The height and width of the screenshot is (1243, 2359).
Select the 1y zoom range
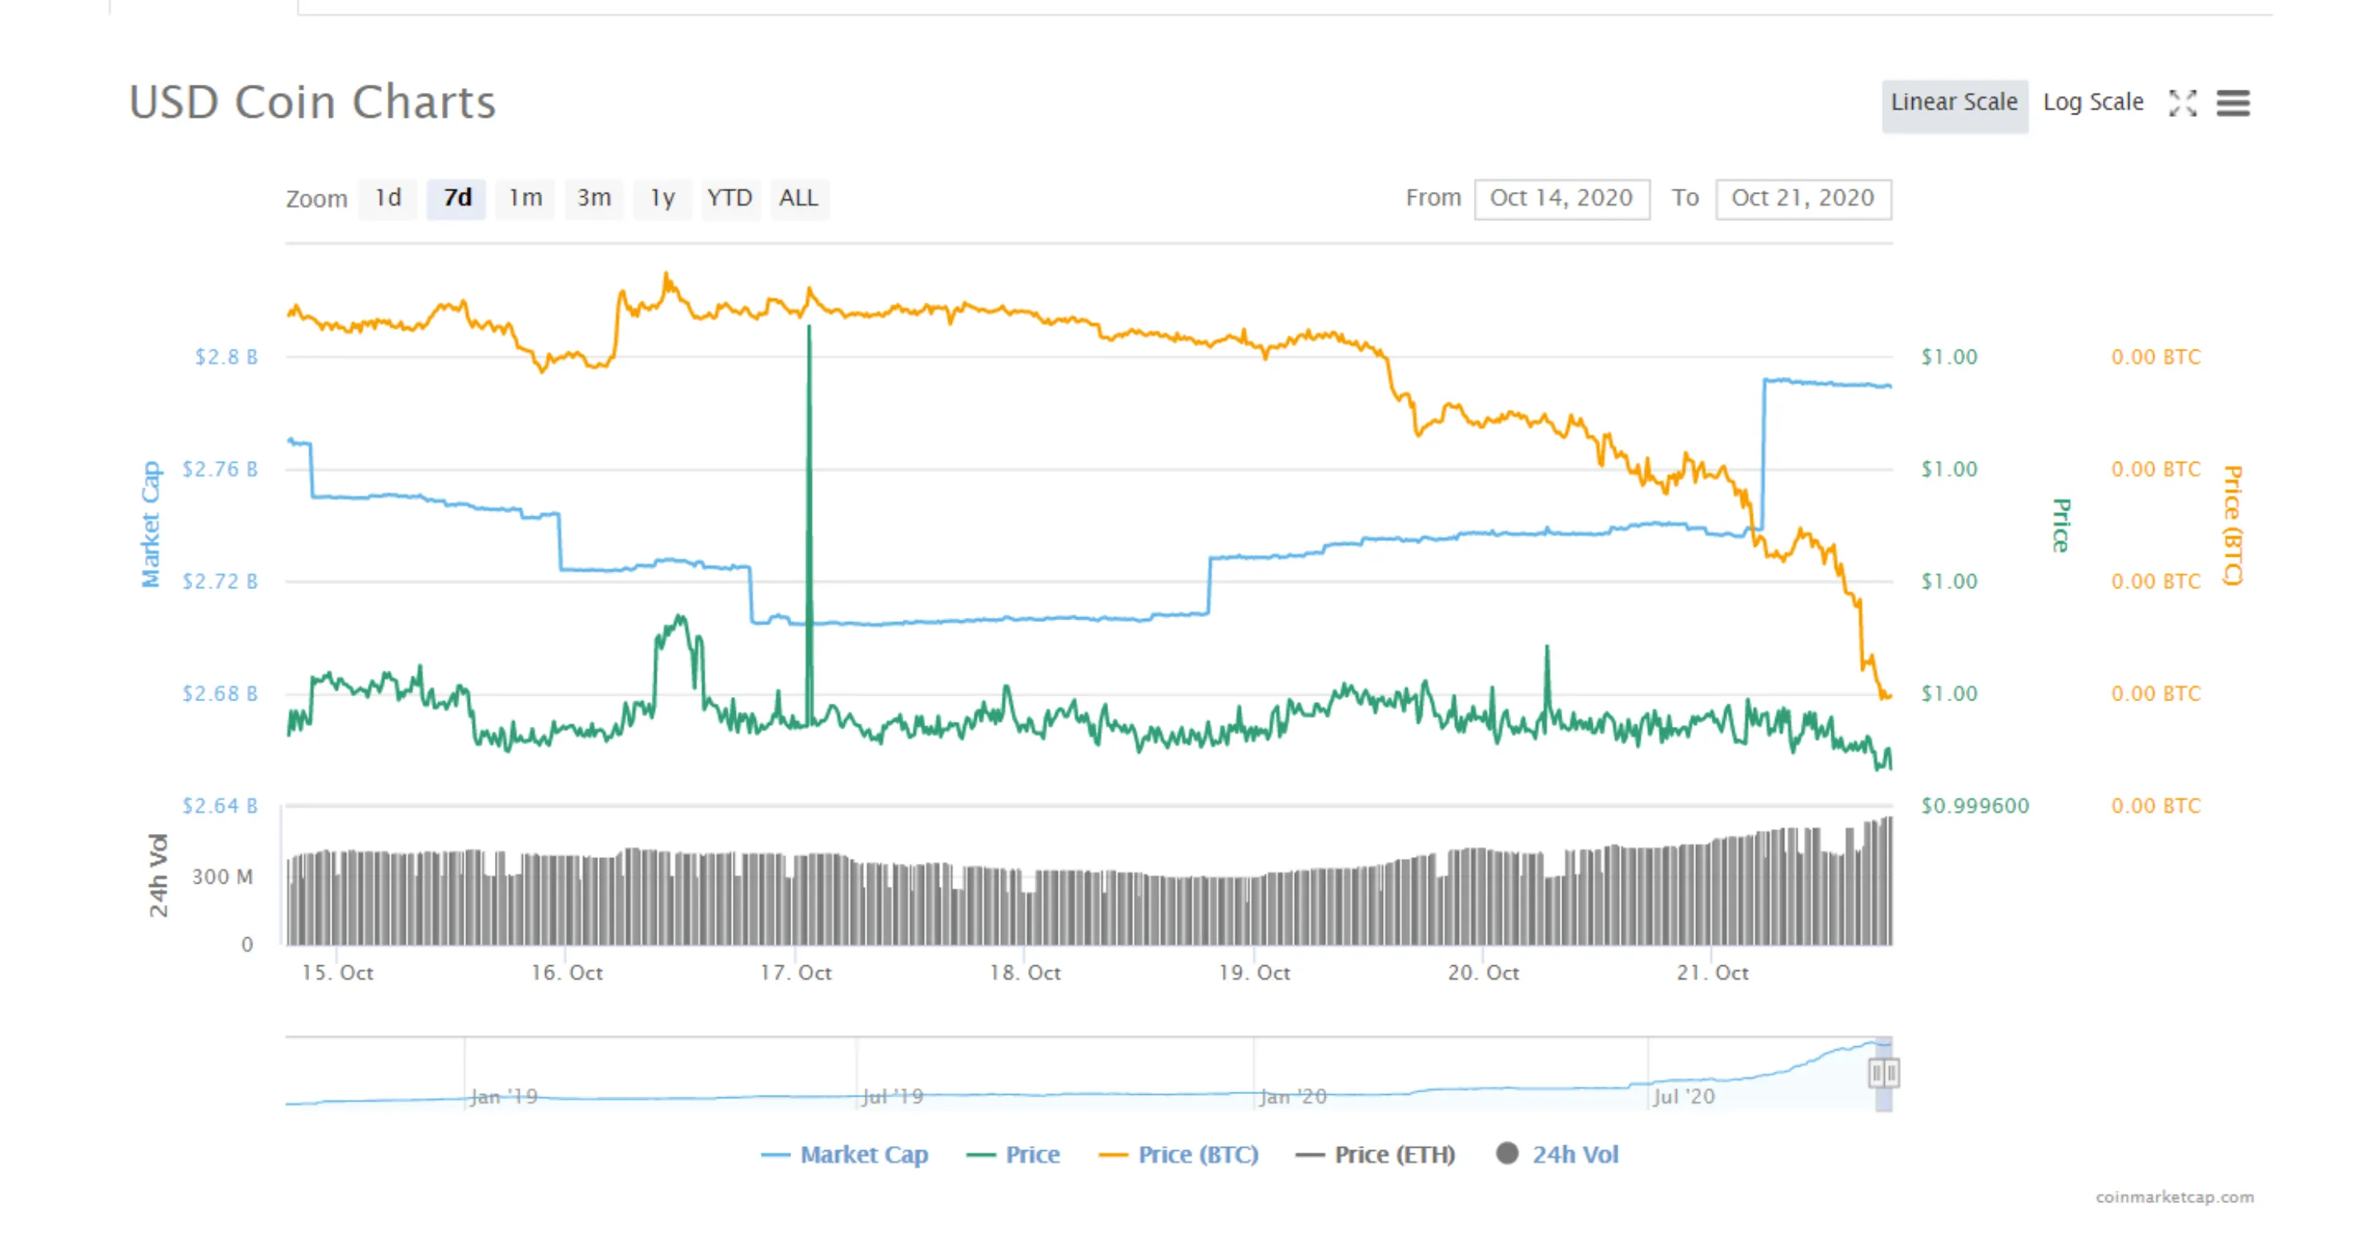pyautogui.click(x=662, y=198)
